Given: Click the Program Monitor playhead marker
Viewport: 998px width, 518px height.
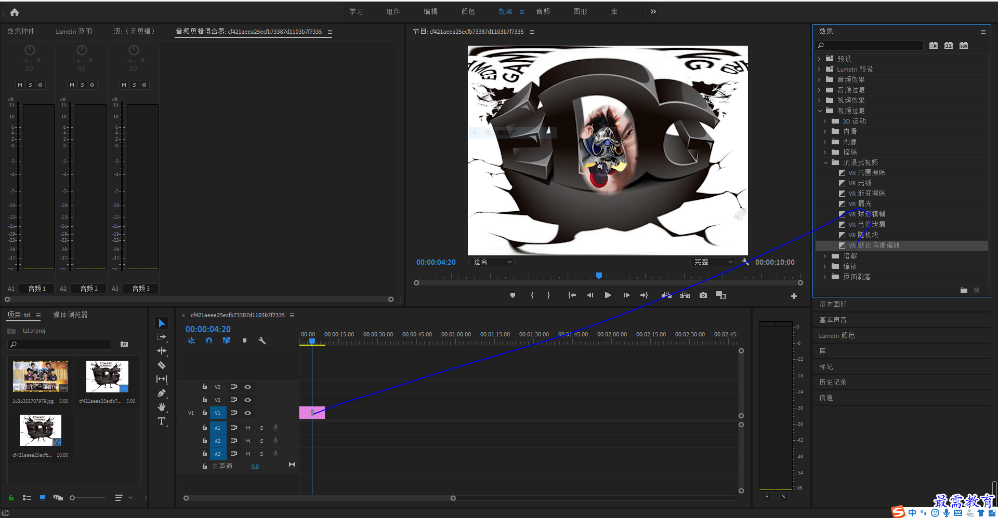Looking at the screenshot, I should (599, 276).
